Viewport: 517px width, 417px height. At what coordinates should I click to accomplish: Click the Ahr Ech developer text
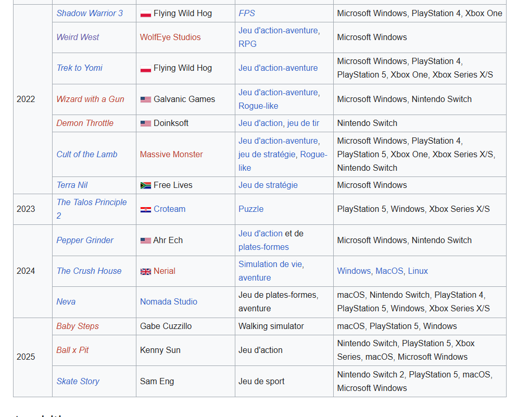pos(168,241)
